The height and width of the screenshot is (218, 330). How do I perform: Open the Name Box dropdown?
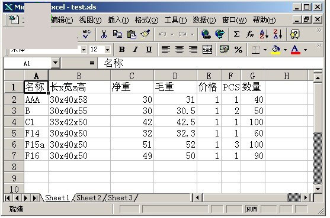56,63
